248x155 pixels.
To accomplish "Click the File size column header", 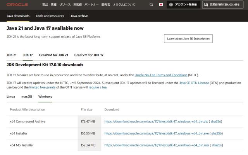I will 86,109.
